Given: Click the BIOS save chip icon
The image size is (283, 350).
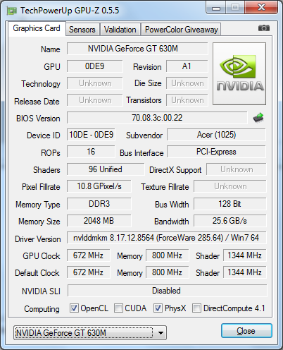Looking at the screenshot, I should [x=258, y=118].
